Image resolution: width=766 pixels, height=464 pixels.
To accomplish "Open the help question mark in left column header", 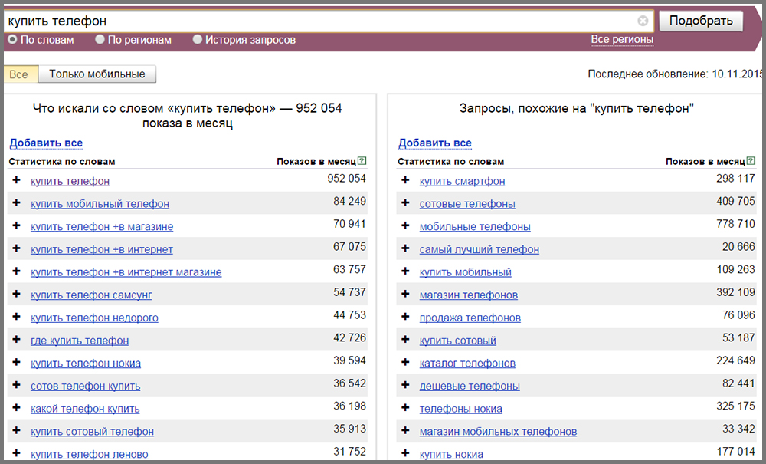I will (362, 161).
